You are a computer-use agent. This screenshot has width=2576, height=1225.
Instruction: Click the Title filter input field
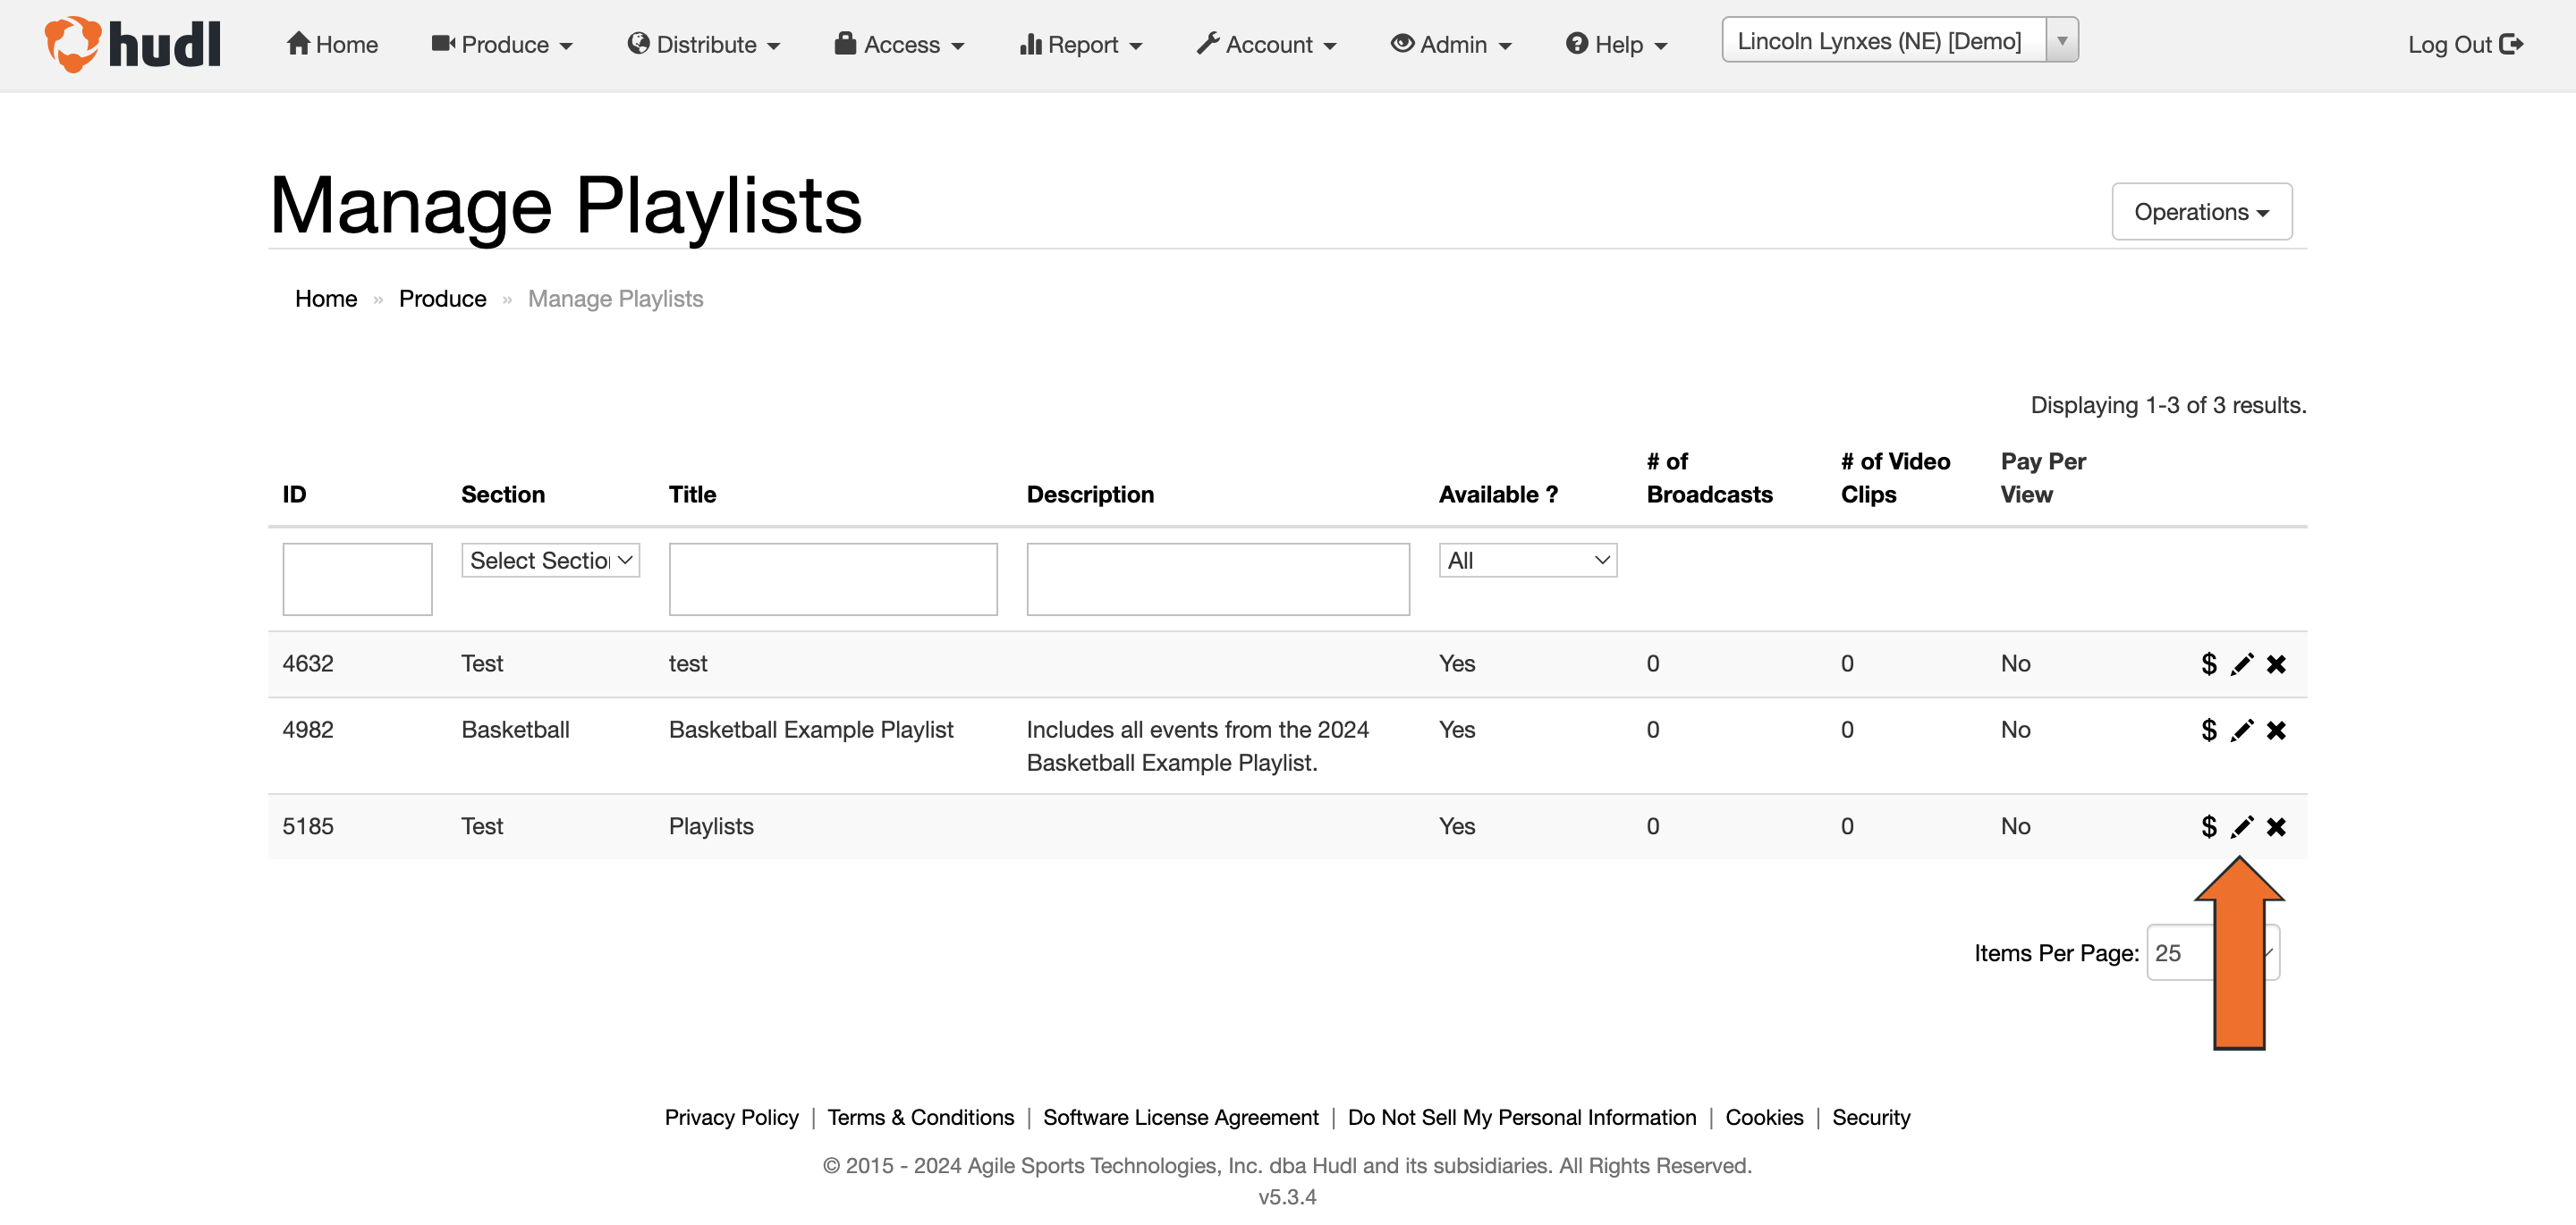(833, 579)
